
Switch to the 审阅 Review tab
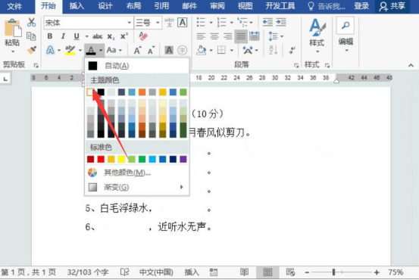[x=217, y=6]
